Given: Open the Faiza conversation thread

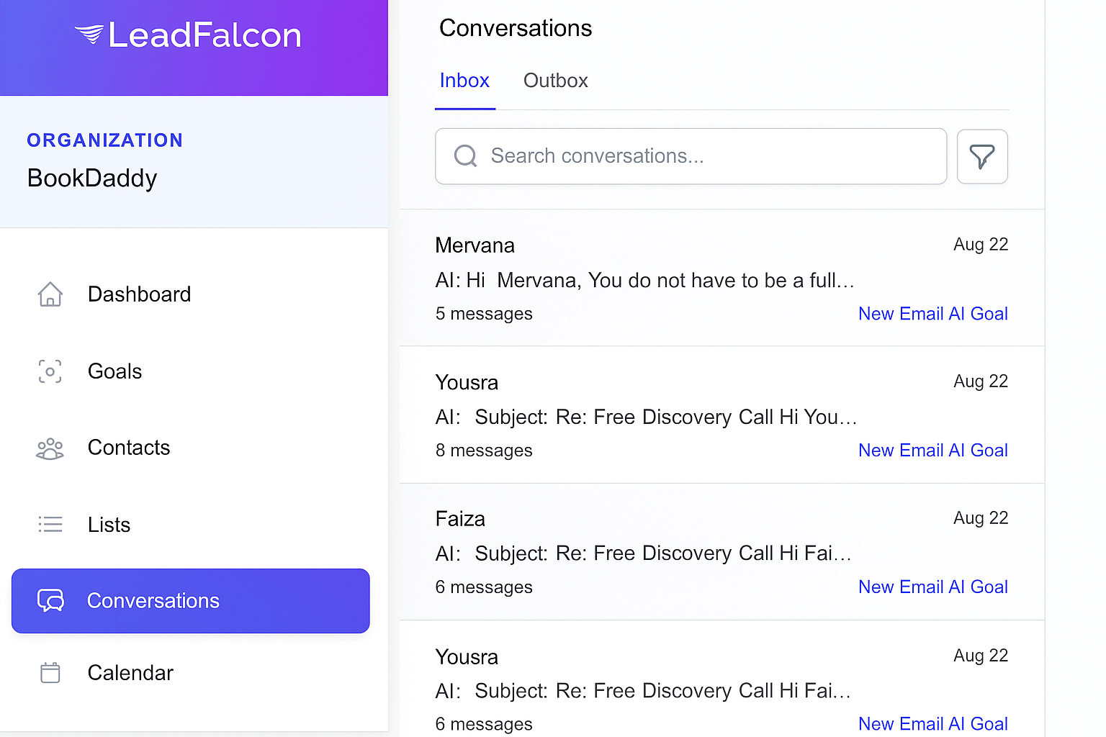Looking at the screenshot, I should [643, 553].
